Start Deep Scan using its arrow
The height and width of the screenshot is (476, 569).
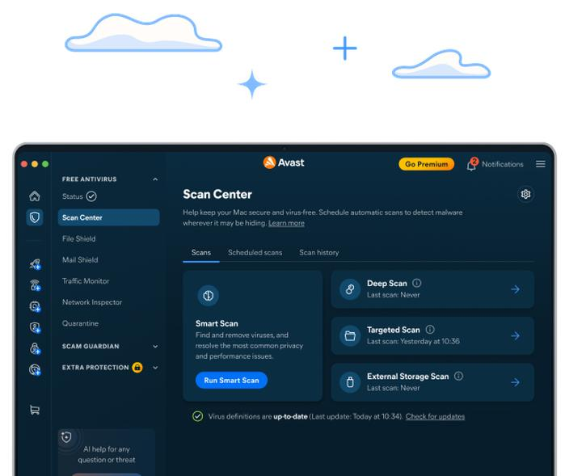(x=516, y=289)
